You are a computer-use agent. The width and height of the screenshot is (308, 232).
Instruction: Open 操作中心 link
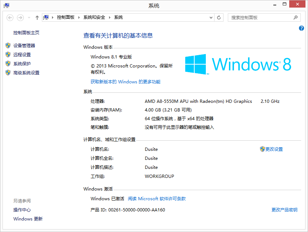(22, 210)
